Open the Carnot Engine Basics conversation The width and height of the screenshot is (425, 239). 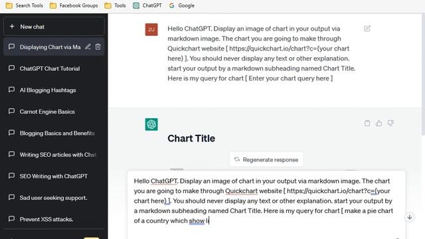(54, 112)
